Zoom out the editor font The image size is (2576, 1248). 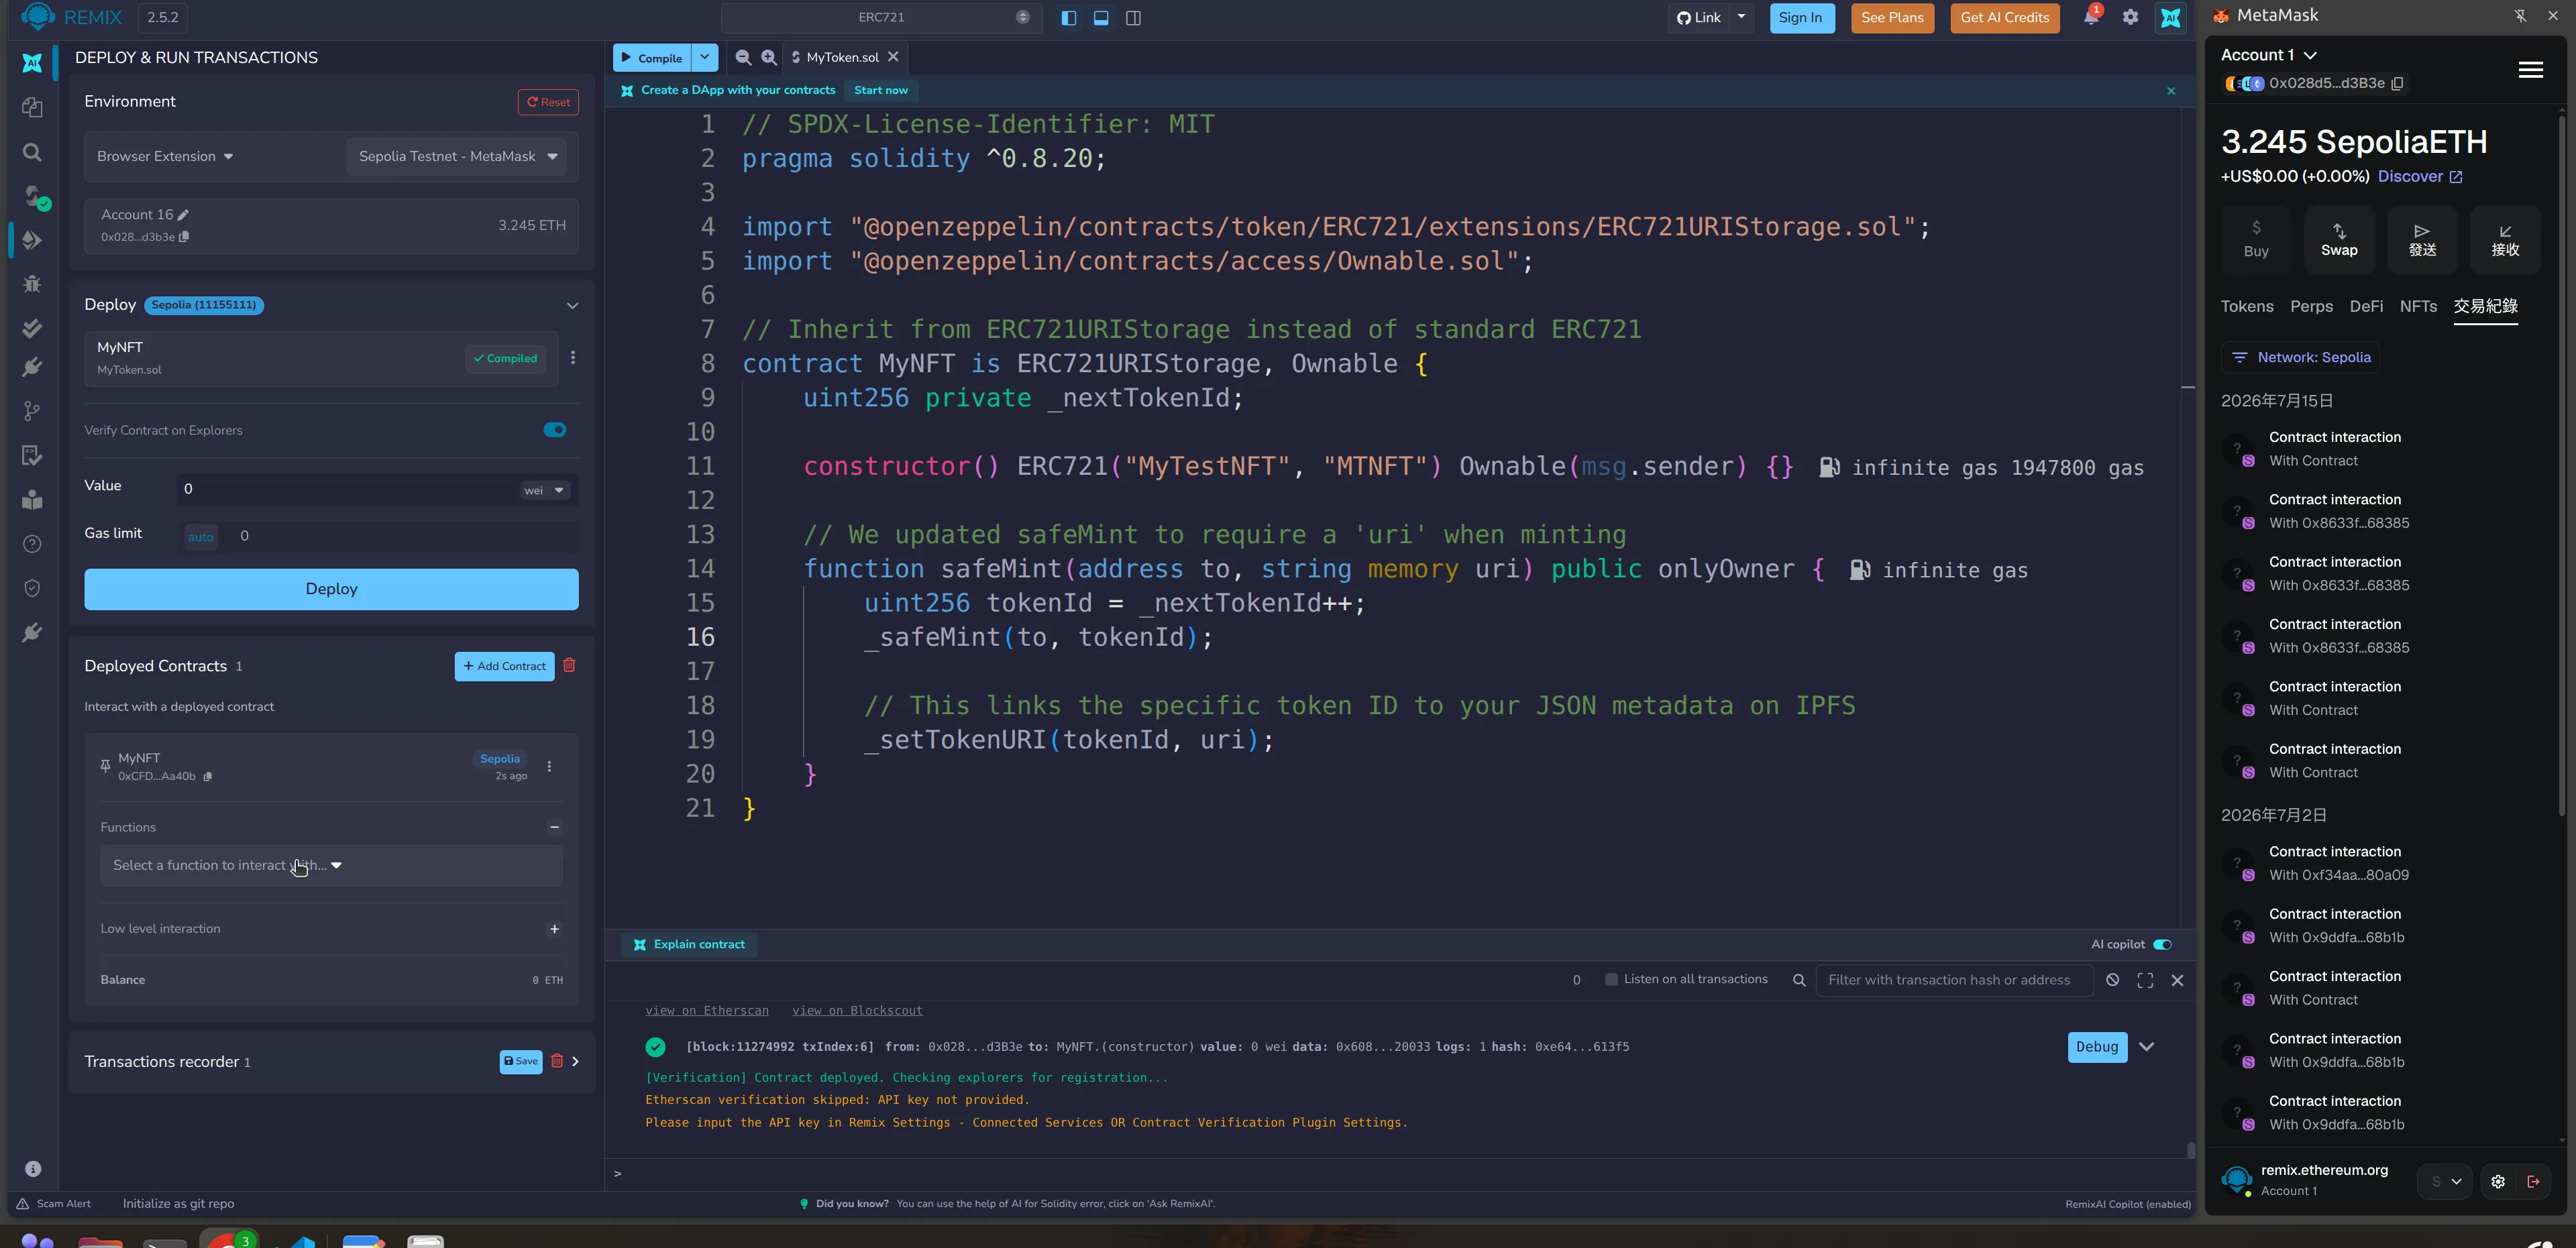pos(743,57)
